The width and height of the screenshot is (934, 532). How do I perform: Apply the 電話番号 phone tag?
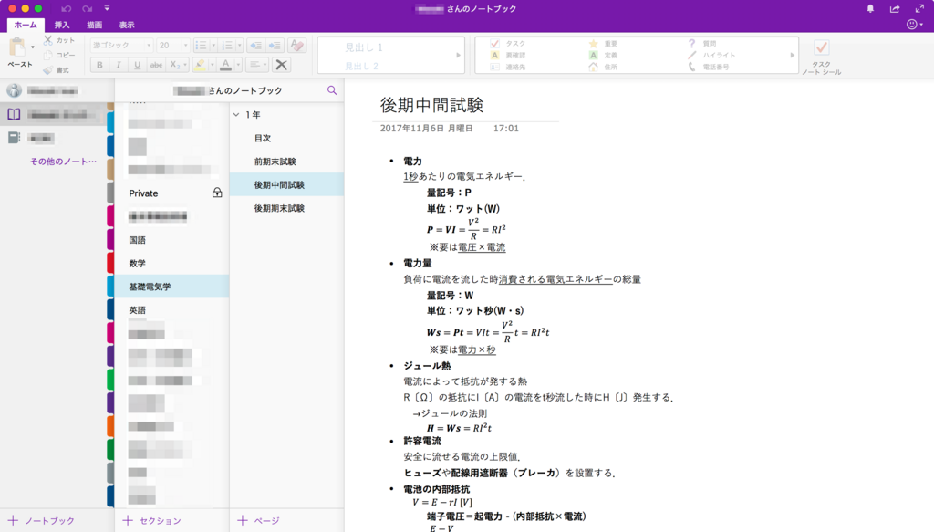(x=708, y=67)
